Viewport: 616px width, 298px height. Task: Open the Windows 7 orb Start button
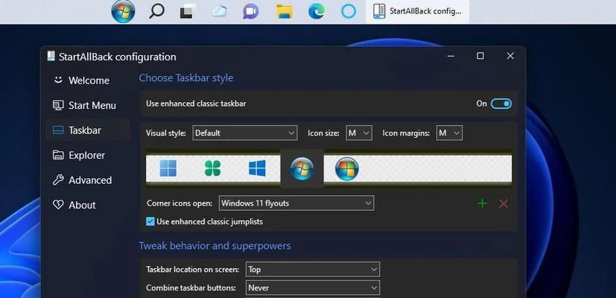tap(123, 11)
